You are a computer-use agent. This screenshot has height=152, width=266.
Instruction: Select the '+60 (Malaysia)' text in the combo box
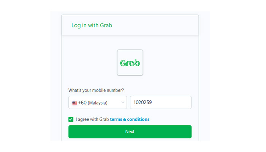point(93,103)
